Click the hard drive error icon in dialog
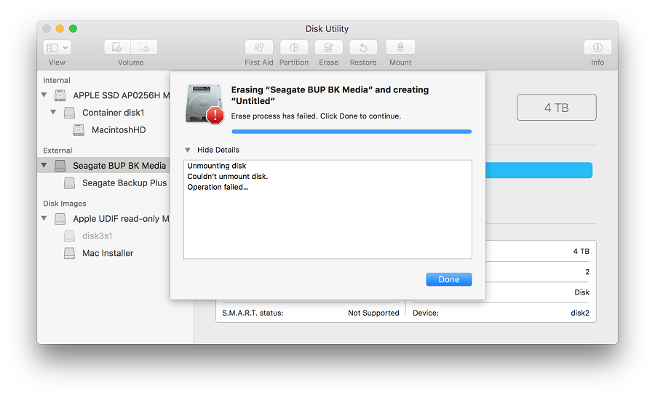Viewport: 655px width, 397px height. click(x=205, y=103)
